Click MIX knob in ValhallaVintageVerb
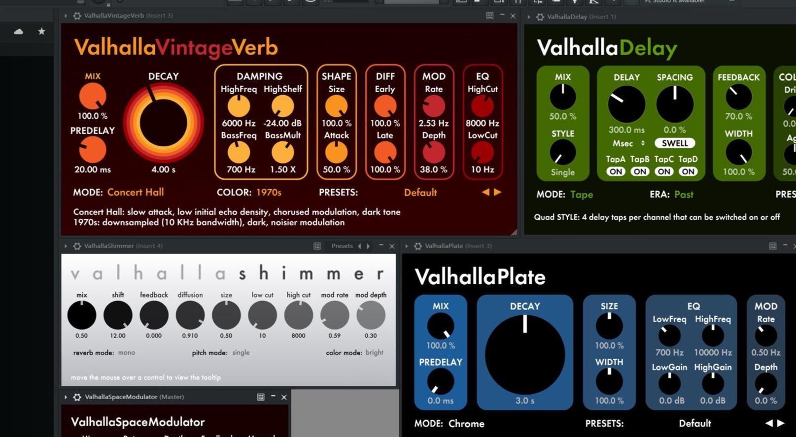Viewport: 796px width, 437px height. point(93,96)
